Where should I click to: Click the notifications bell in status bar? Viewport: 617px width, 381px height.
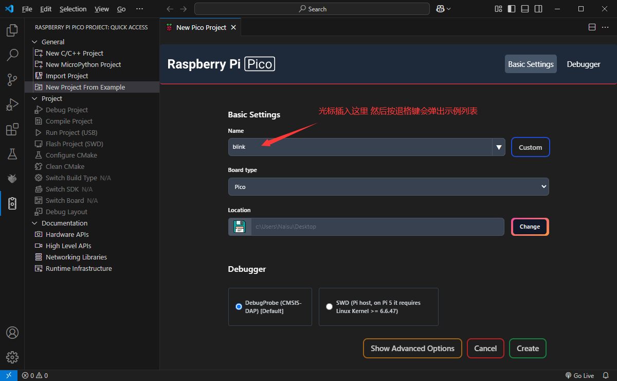pyautogui.click(x=606, y=375)
